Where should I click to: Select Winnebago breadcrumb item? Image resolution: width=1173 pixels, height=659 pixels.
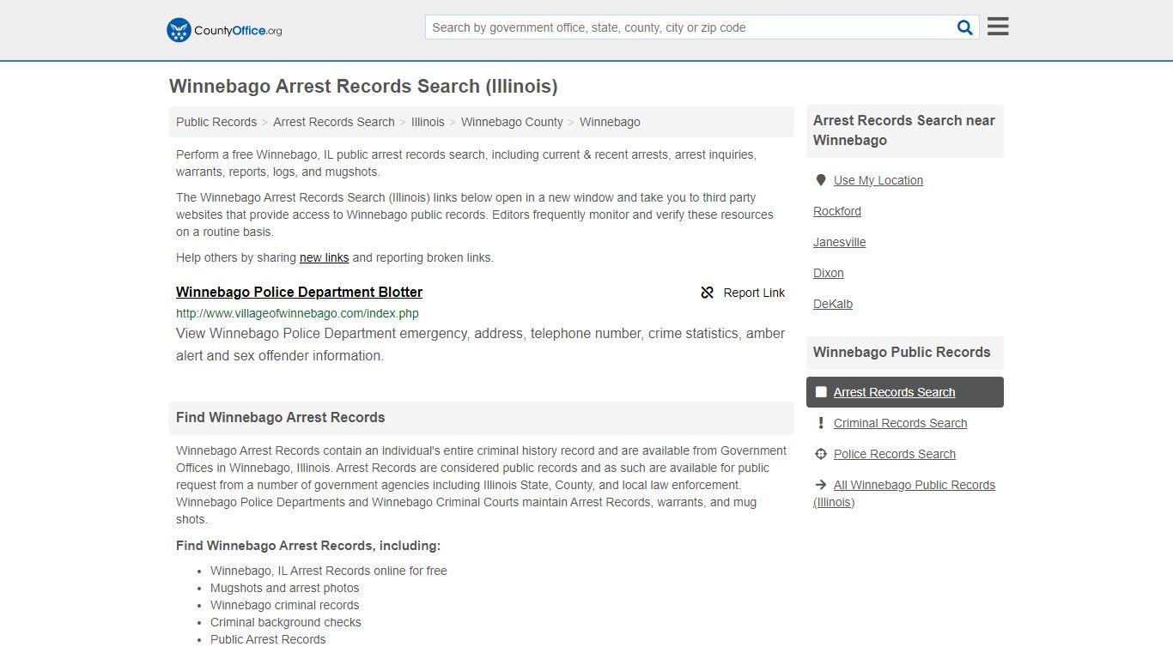pyautogui.click(x=610, y=122)
